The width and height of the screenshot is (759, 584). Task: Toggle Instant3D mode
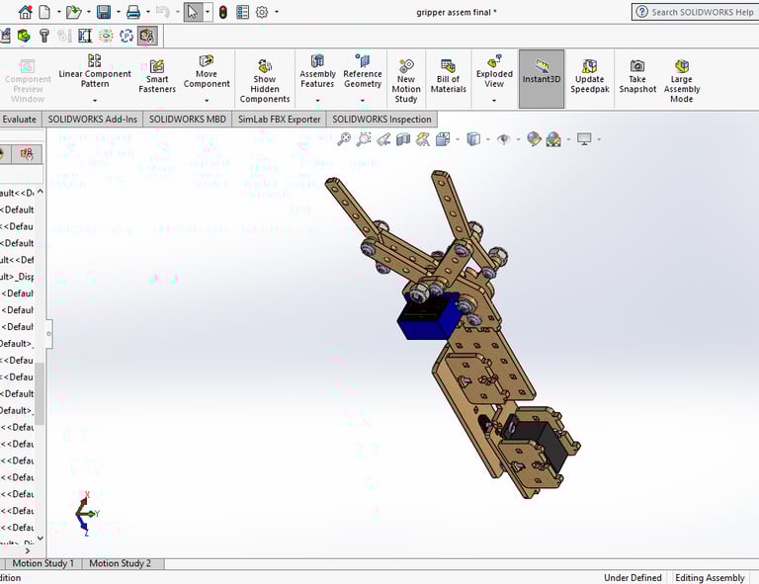coord(542,79)
